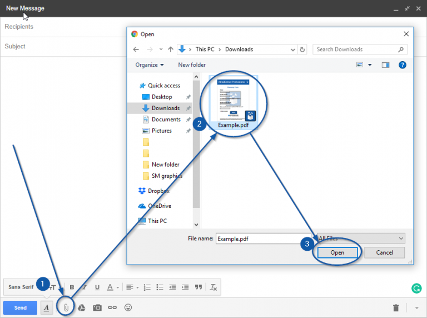Click the remove formatting icon
Image resolution: width=427 pixels, height=318 pixels.
[x=213, y=287]
